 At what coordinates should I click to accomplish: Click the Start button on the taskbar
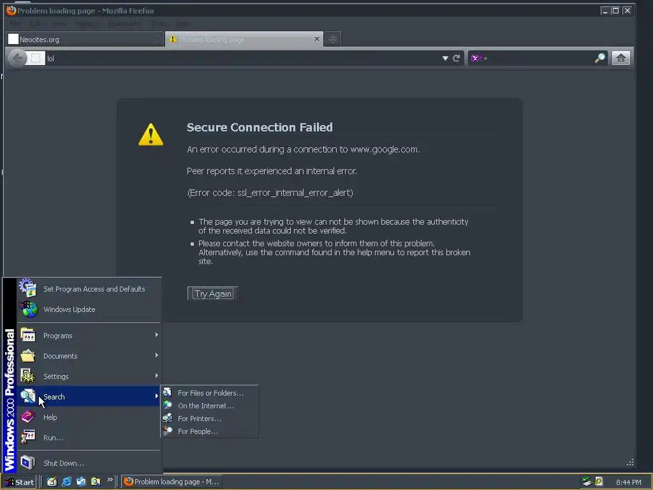click(19, 482)
